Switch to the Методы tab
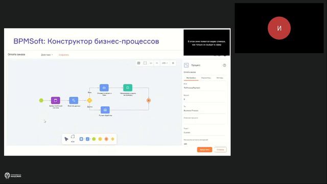Image resolution: width=327 pixels, height=184 pixels. pos(220,78)
